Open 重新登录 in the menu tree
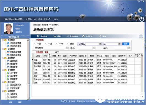Viewport: 146px width, 105px height. 14,94
